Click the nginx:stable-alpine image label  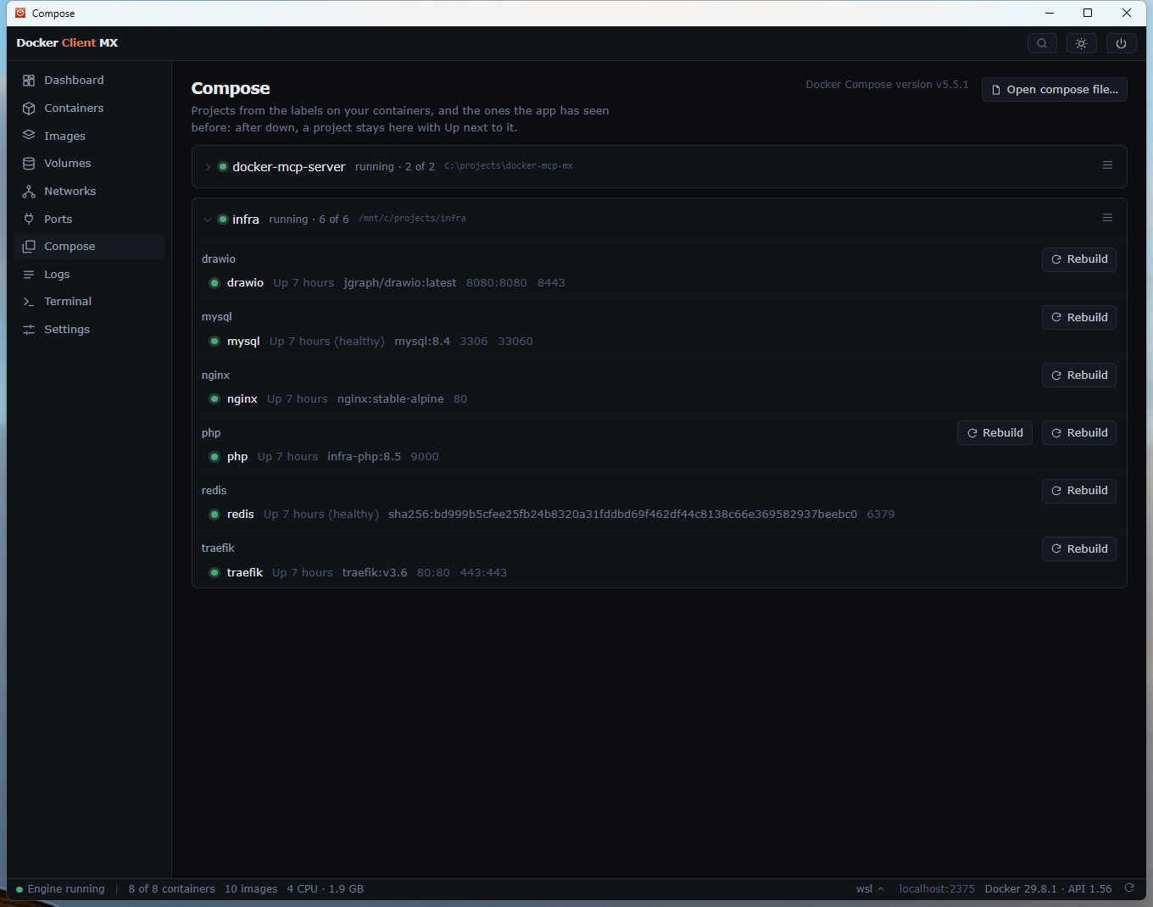pos(391,399)
